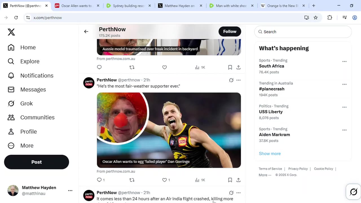Open a new browser tab

coord(314,6)
